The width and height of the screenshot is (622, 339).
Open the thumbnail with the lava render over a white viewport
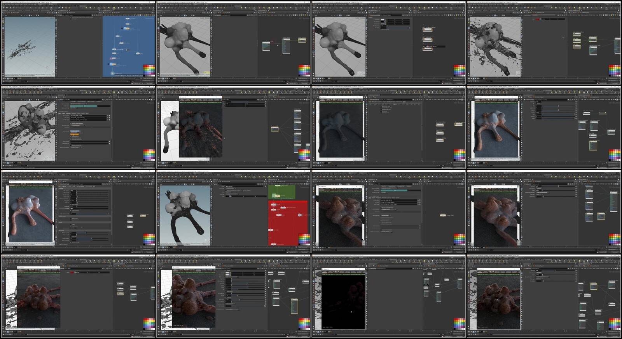coord(233,128)
